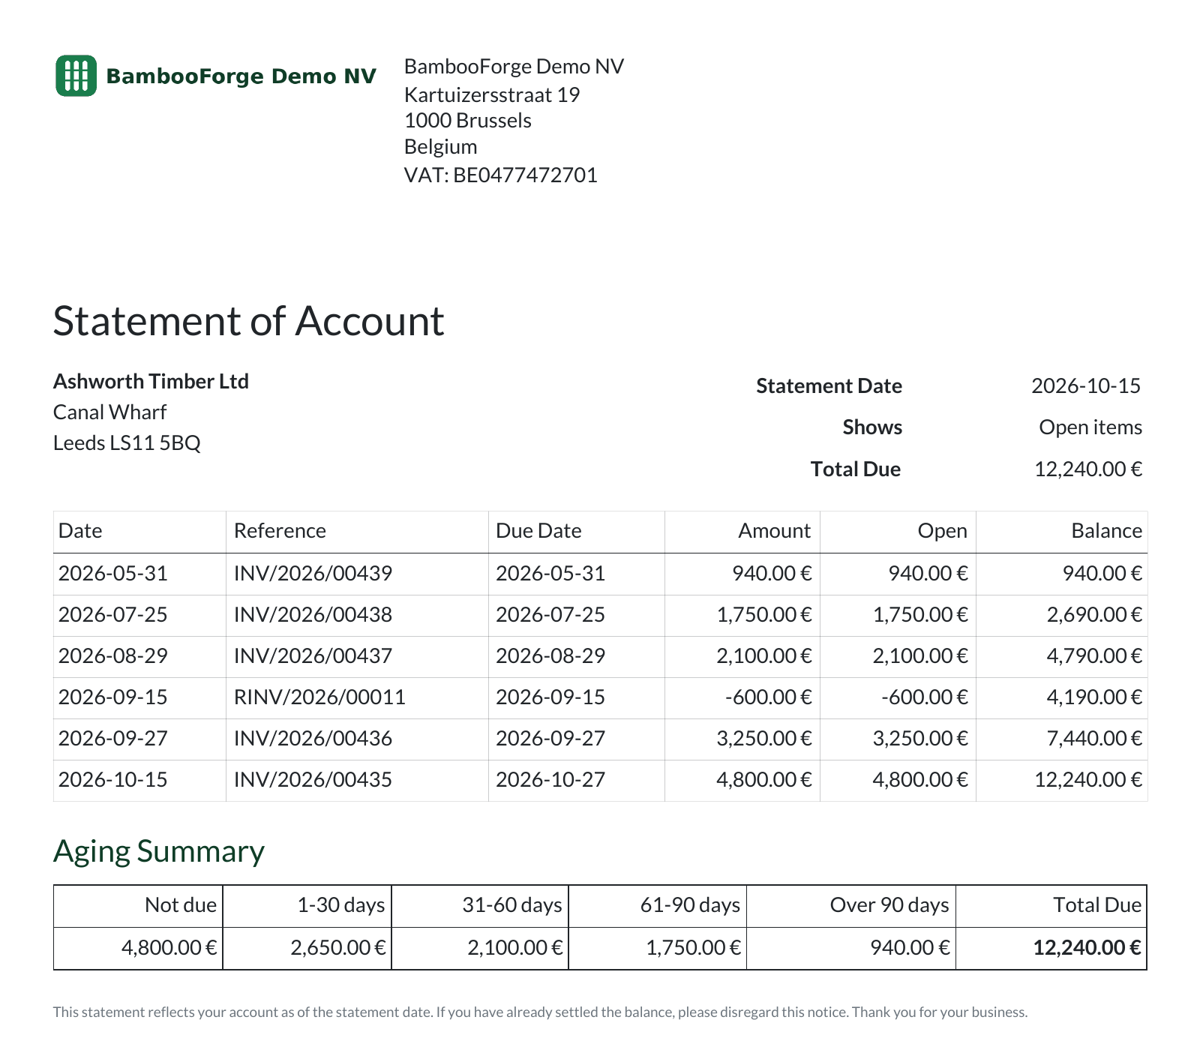
Task: Click the Total Due label in header
Action: point(856,469)
